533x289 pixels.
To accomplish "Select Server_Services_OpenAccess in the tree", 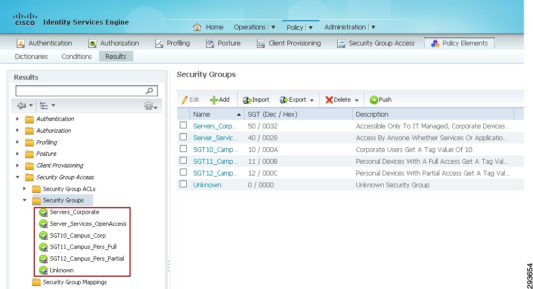I will [x=88, y=224].
